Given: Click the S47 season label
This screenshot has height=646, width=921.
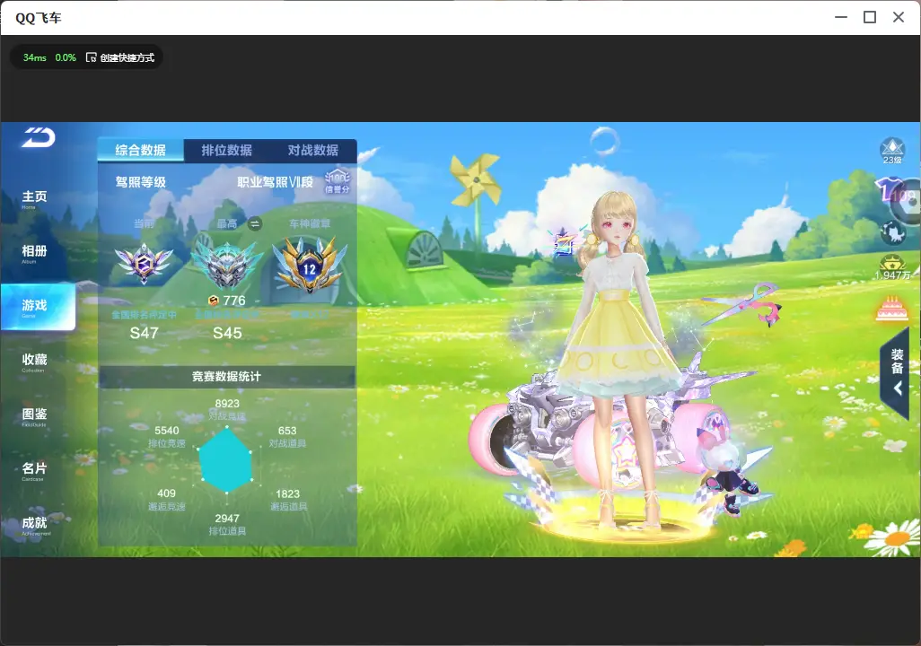Looking at the screenshot, I should (x=144, y=333).
